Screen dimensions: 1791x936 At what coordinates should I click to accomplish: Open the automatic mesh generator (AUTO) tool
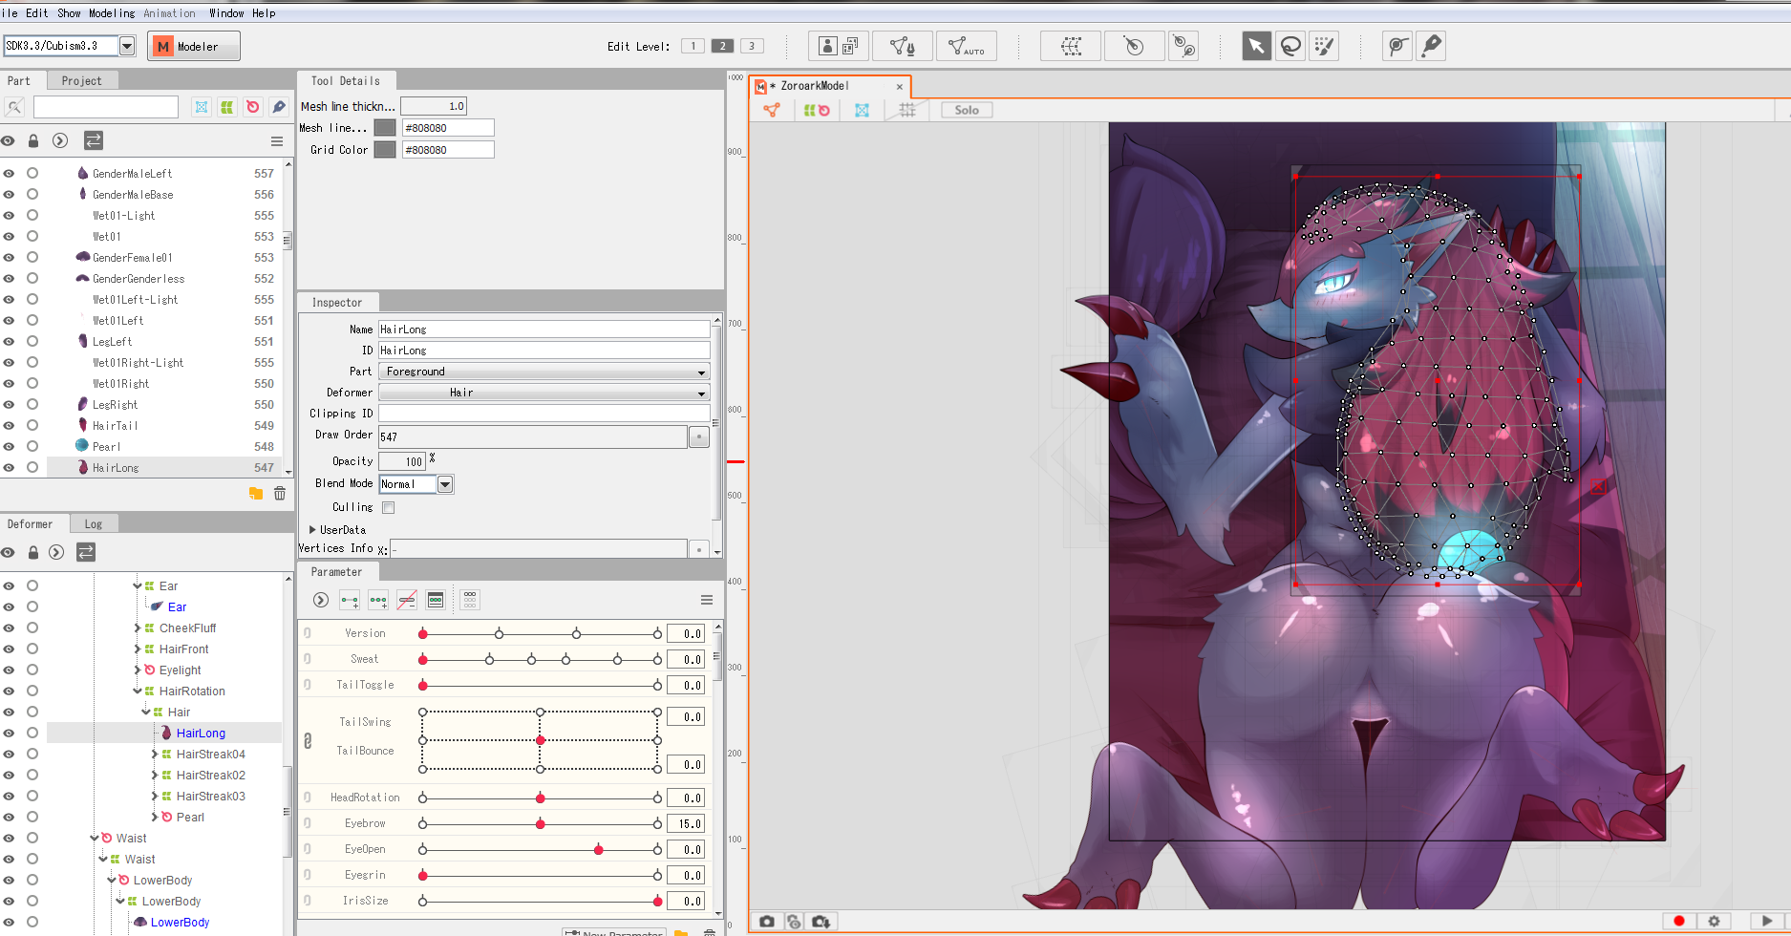pos(966,46)
